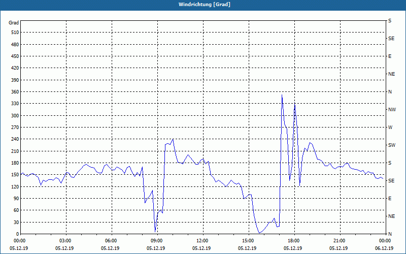406x254 pixels.
Task: Click the 'SW' compass direction label
Action: pyautogui.click(x=392, y=145)
